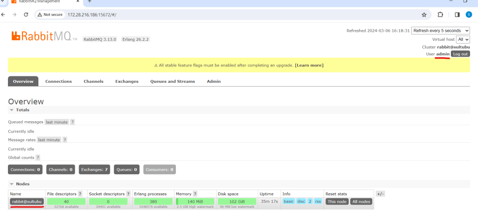Click the browser address bar

[x=234, y=15]
